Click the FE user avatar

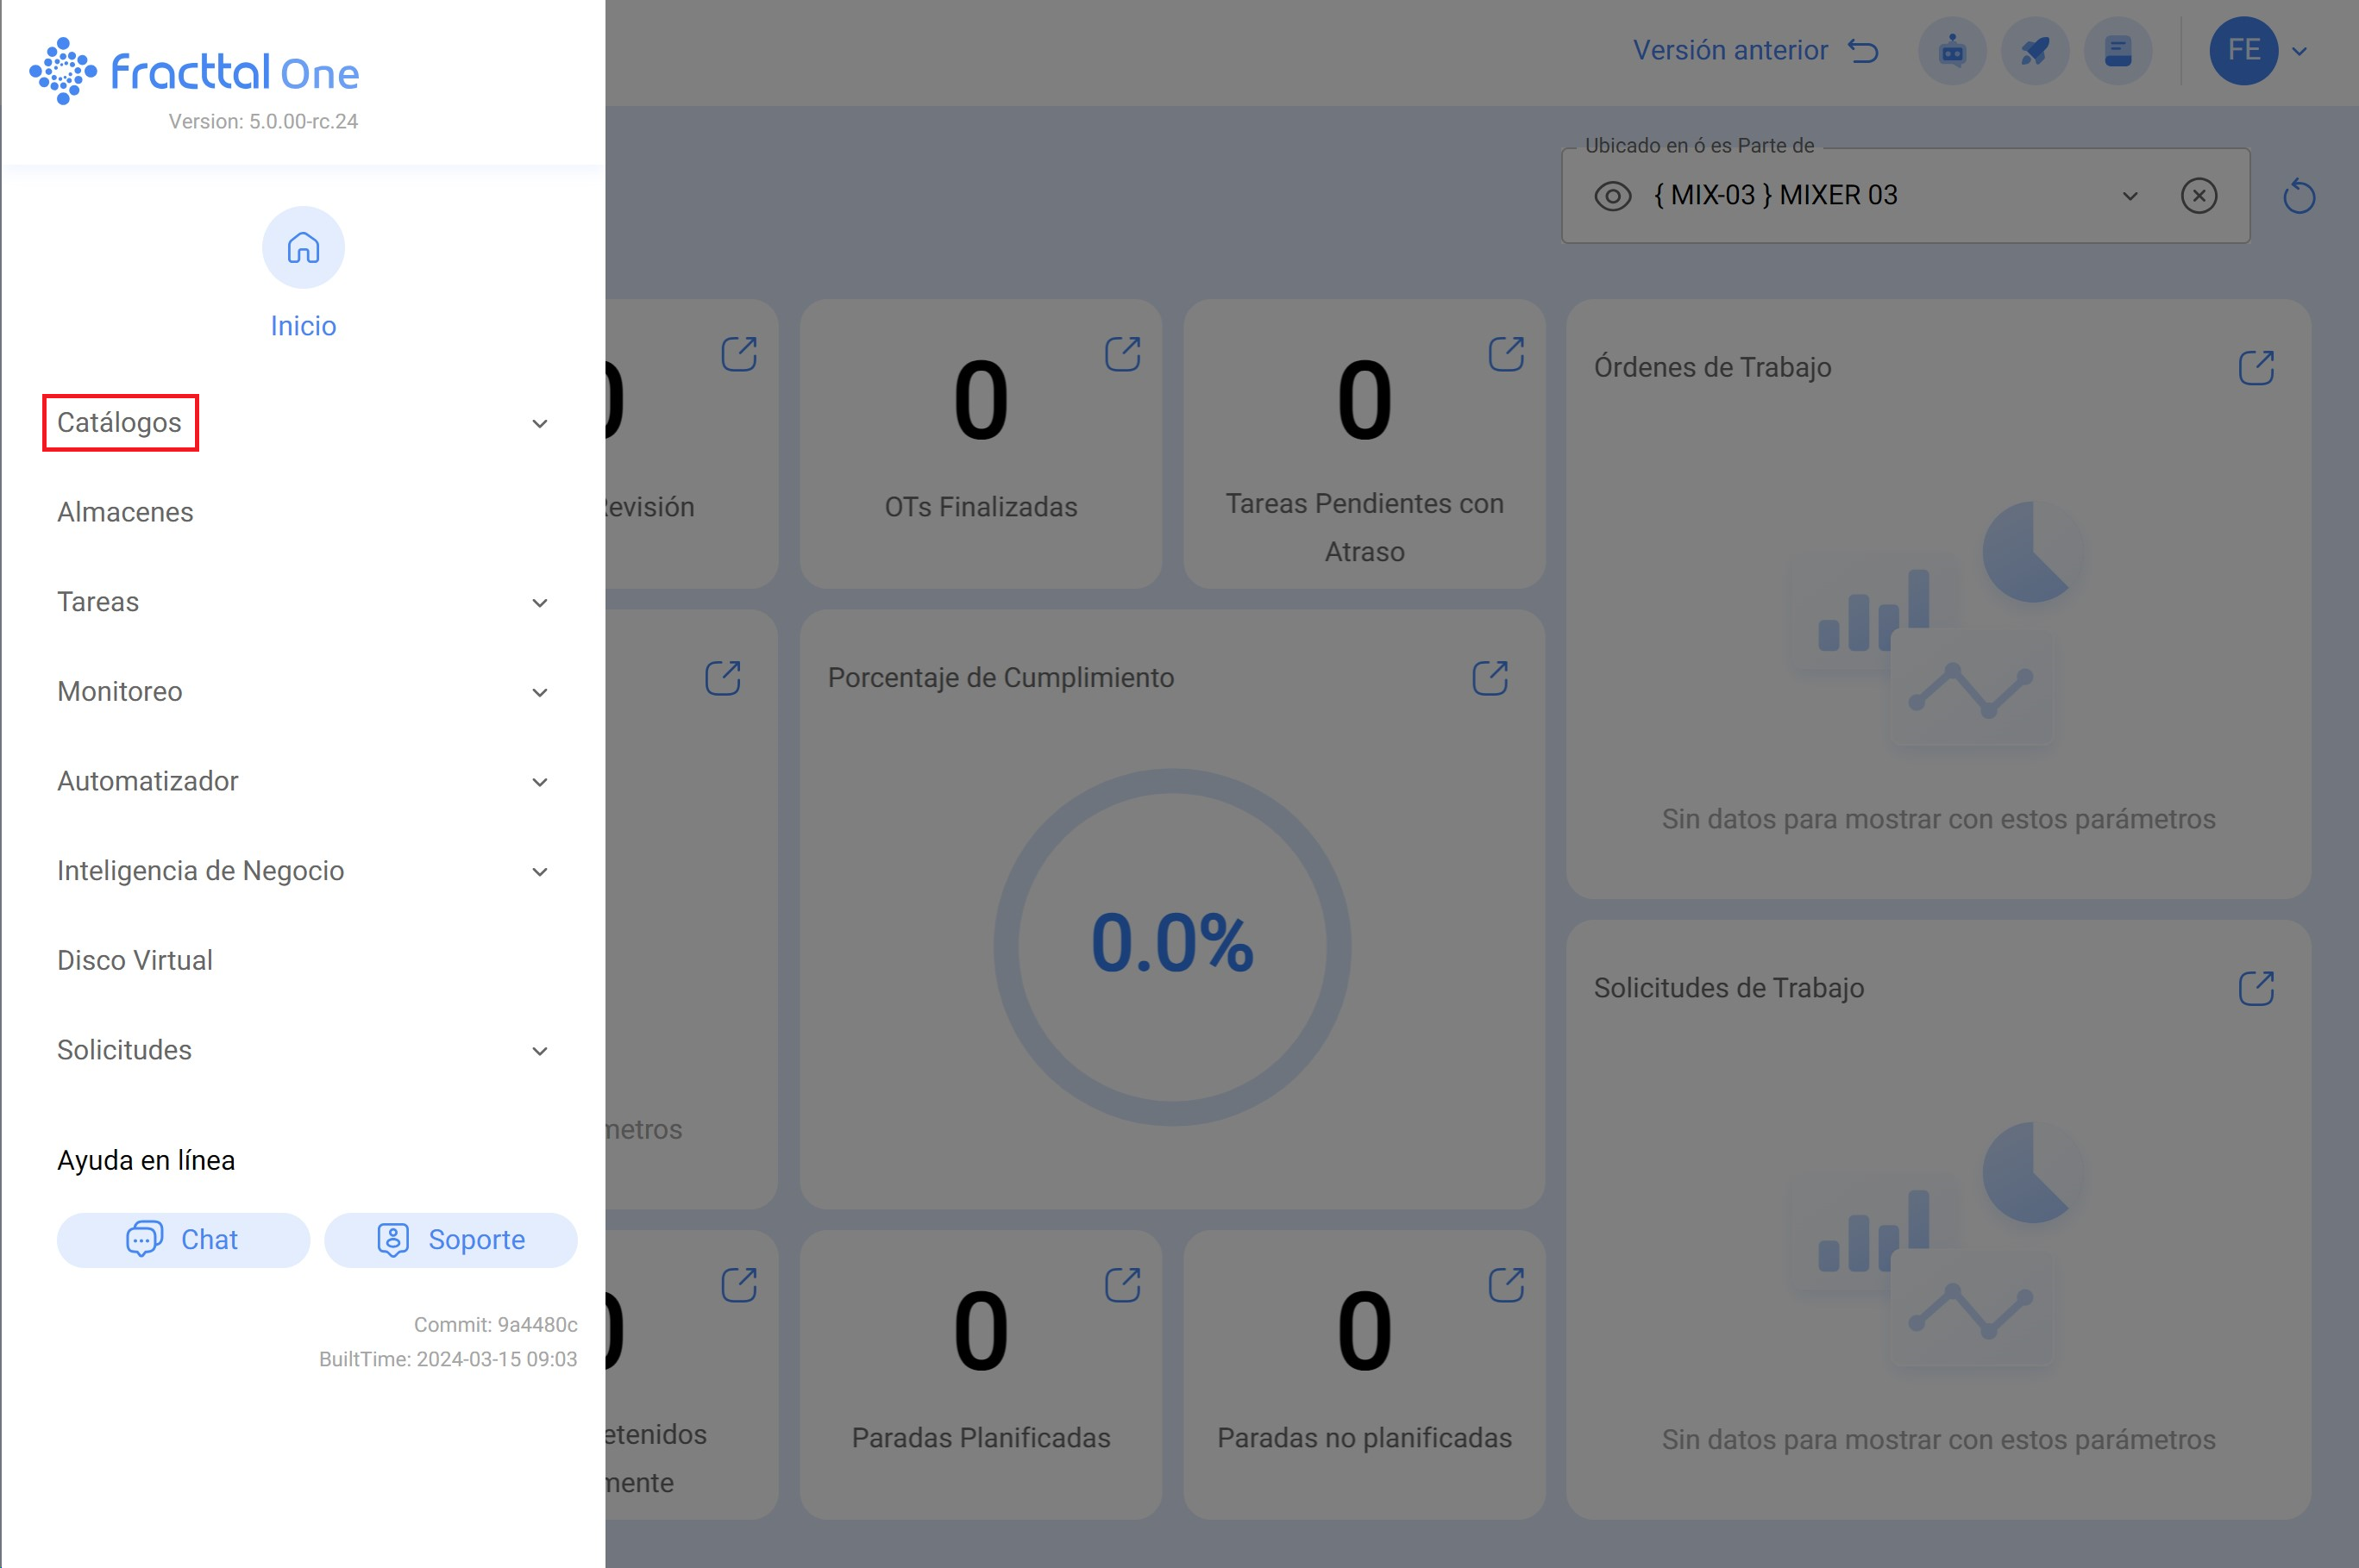click(x=2244, y=50)
